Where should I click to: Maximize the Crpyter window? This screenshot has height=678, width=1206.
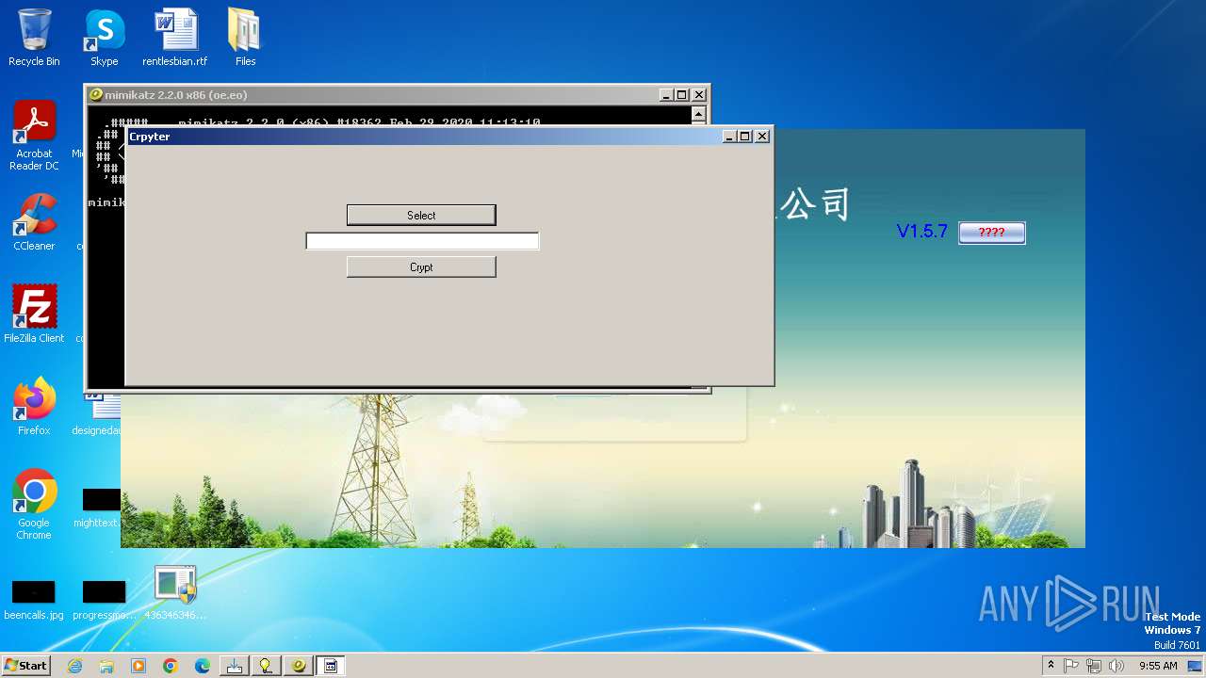[745, 137]
